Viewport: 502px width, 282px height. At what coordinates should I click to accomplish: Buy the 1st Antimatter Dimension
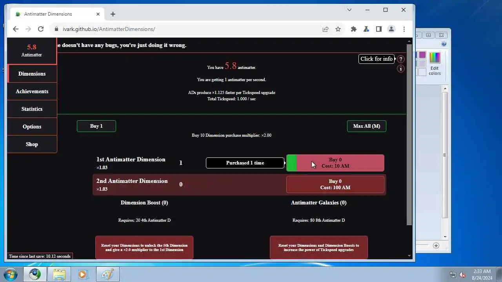pos(335,163)
